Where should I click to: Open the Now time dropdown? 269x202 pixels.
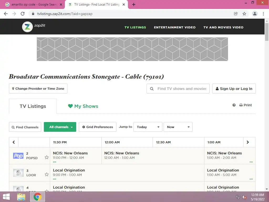click(x=178, y=127)
